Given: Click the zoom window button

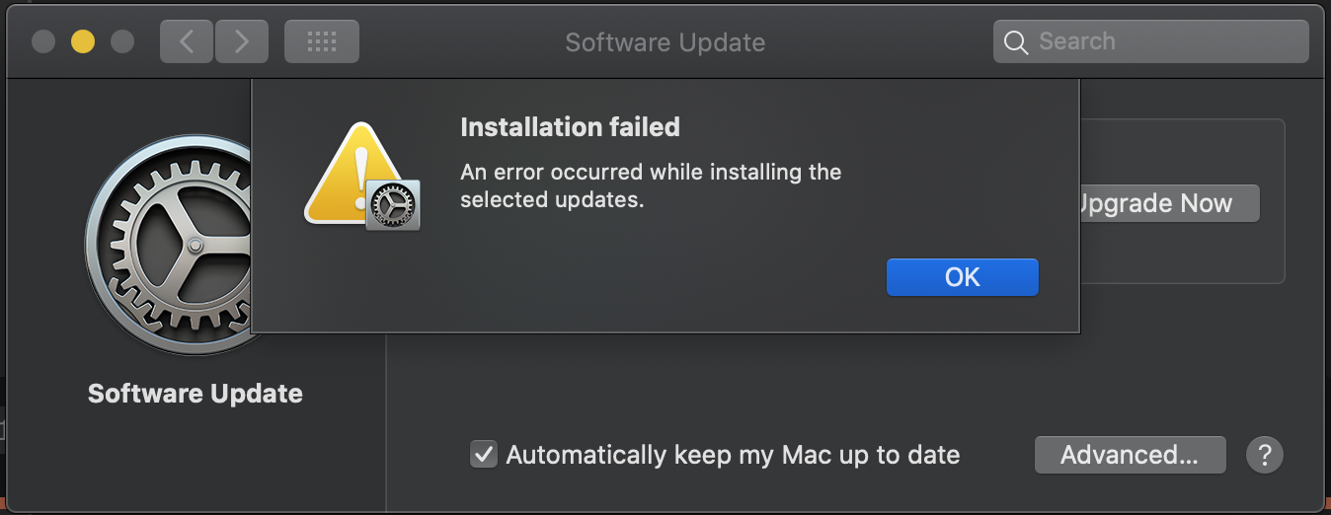Looking at the screenshot, I should pyautogui.click(x=122, y=41).
